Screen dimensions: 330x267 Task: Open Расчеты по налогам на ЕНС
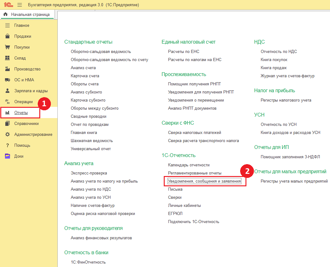(x=195, y=60)
